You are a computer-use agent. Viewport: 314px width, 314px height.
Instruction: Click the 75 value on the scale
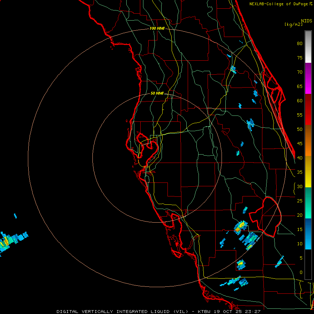[x=300, y=58]
